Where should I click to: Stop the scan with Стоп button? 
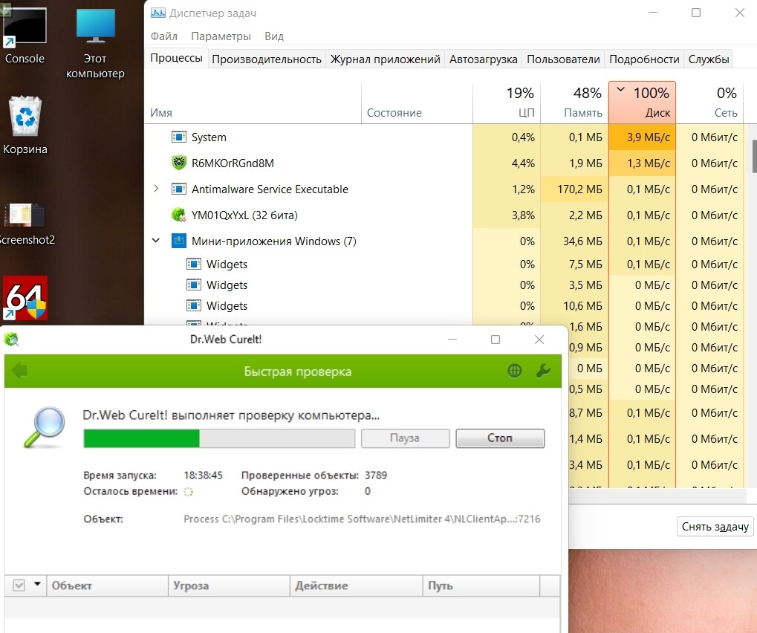[500, 438]
